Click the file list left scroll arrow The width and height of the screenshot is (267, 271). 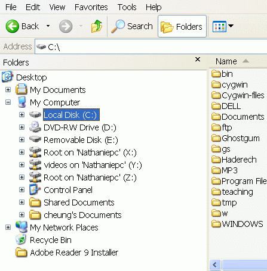tap(215, 264)
